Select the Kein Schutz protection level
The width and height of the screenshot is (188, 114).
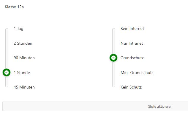point(131,87)
